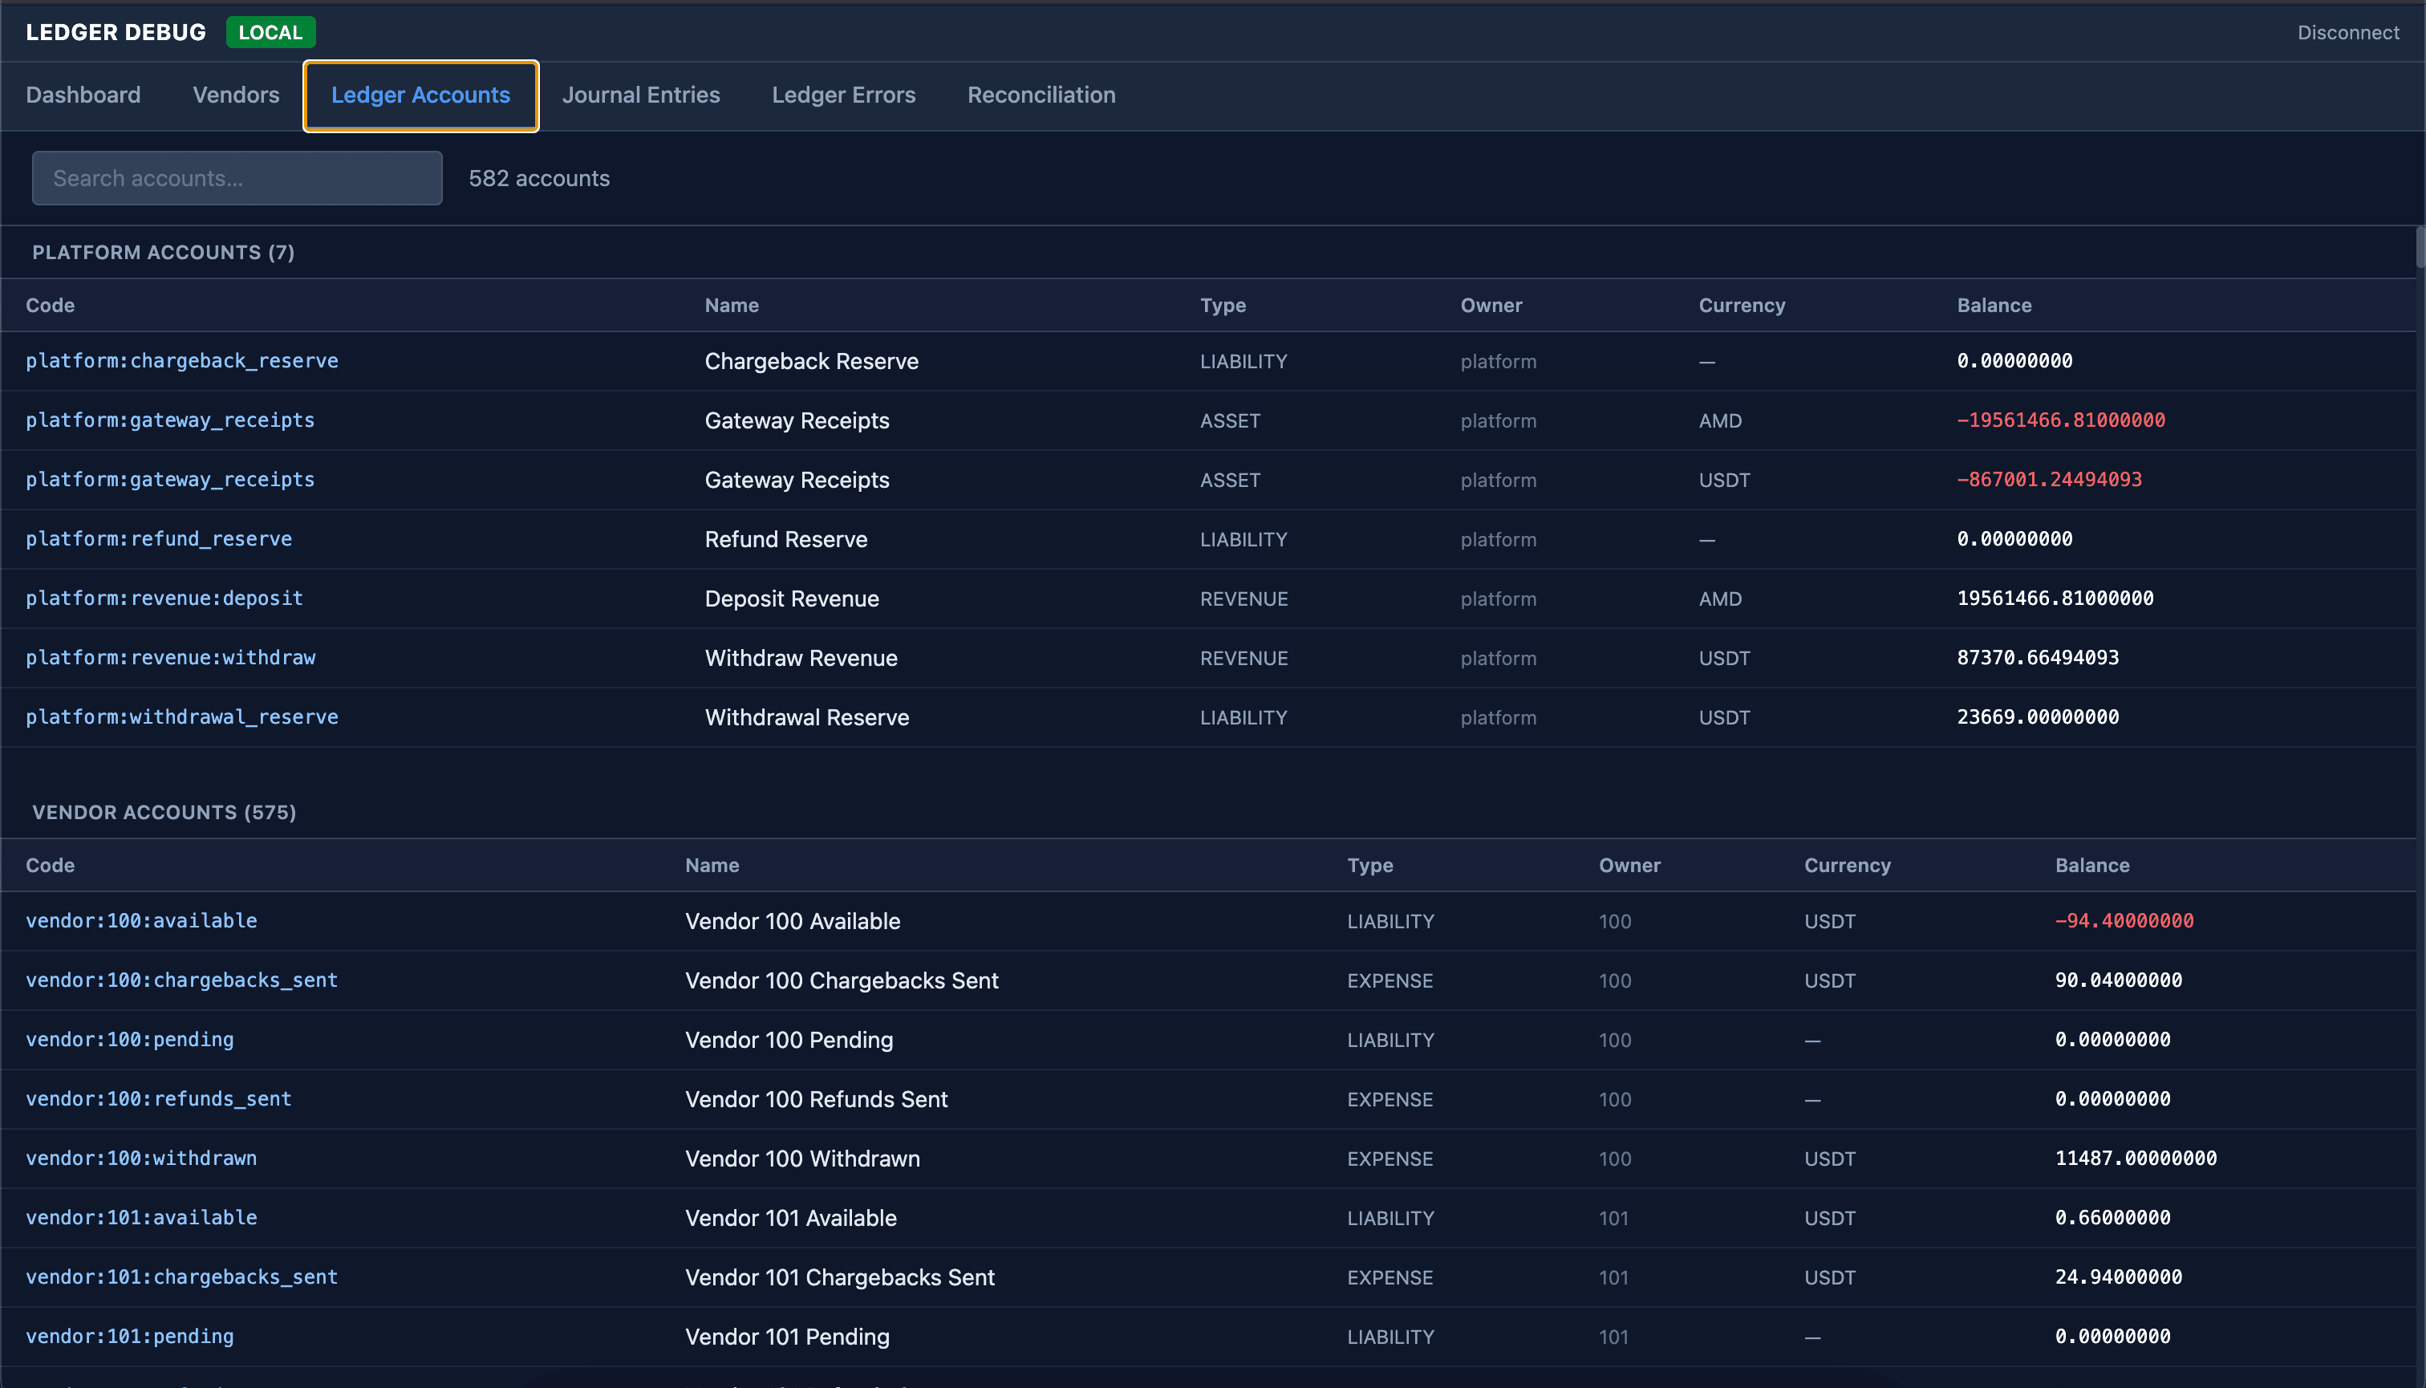2426x1388 pixels.
Task: Click the Vendor 101 Chargebacks Sent name
Action: (x=839, y=1276)
